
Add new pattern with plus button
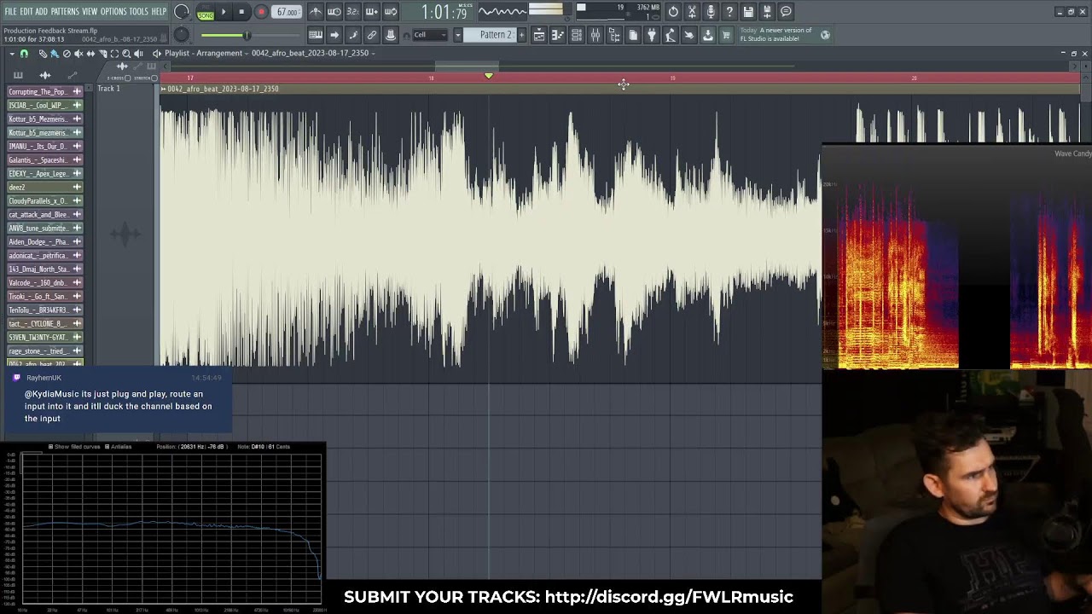click(522, 35)
